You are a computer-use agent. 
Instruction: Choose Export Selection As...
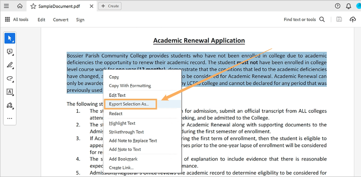point(142,104)
